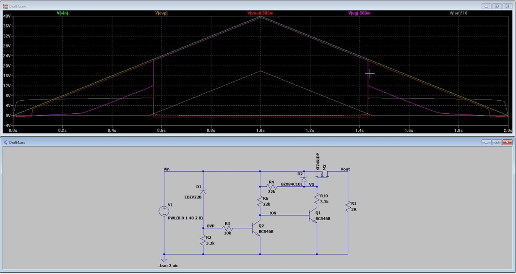Click the Vout net label
The height and width of the screenshot is (274, 516).
click(x=345, y=169)
